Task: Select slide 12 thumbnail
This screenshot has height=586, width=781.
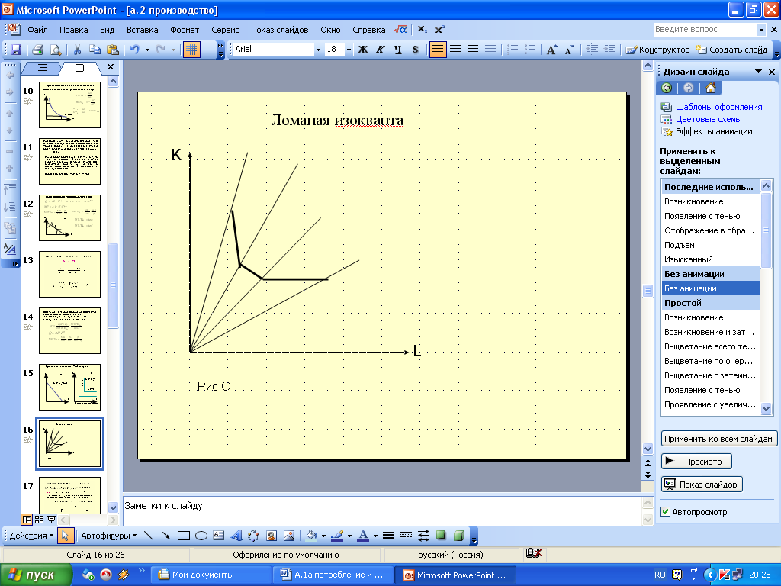Action: (69, 217)
